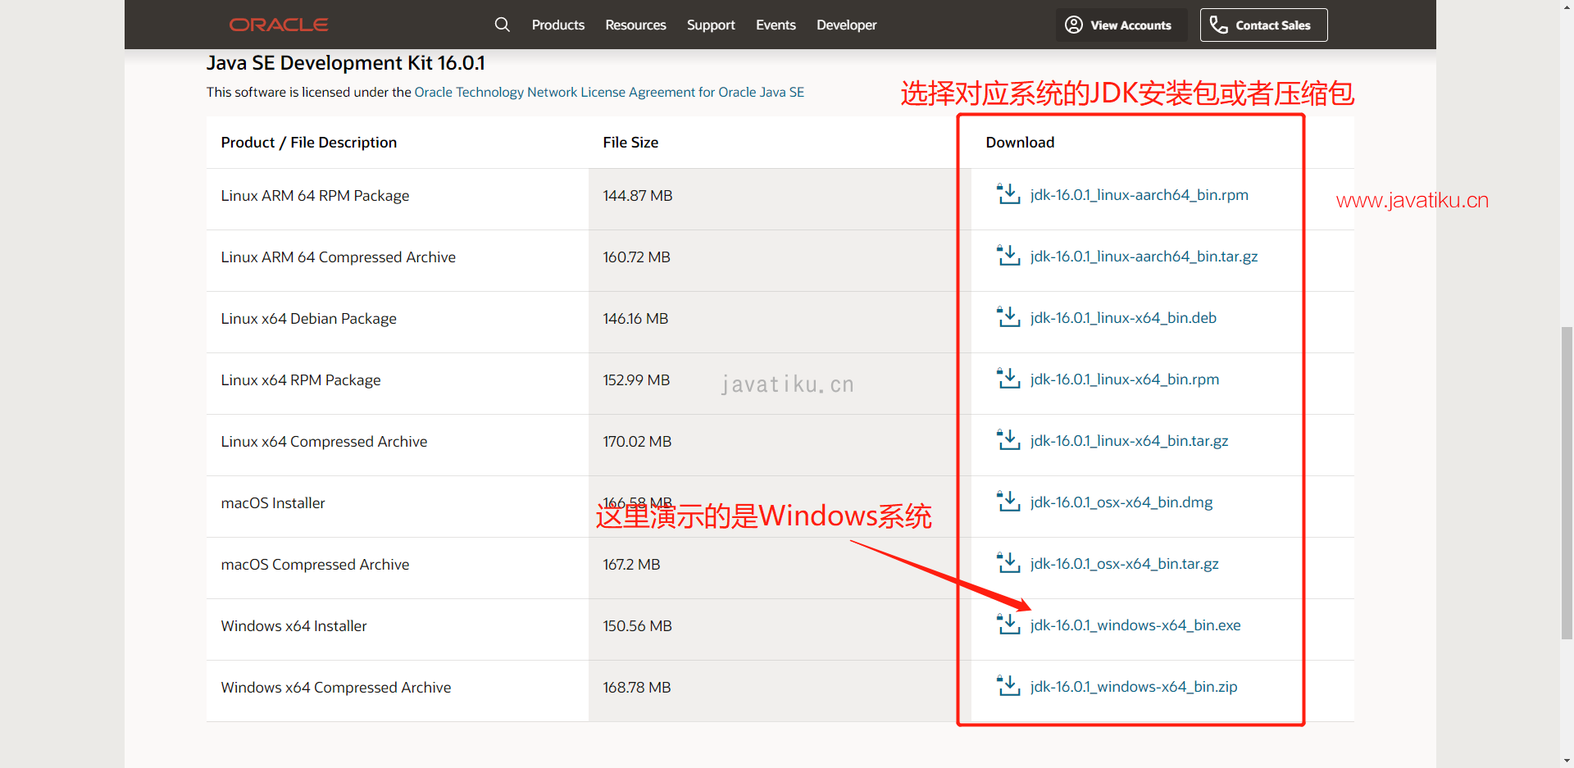Click download icon for windows-x64 zip
The image size is (1574, 768).
click(x=1008, y=686)
